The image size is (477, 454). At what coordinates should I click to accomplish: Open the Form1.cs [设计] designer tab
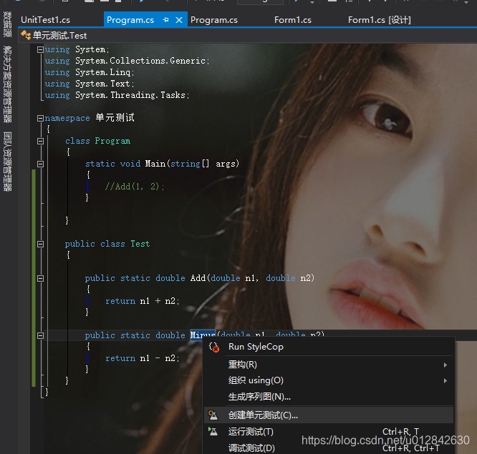pos(380,20)
